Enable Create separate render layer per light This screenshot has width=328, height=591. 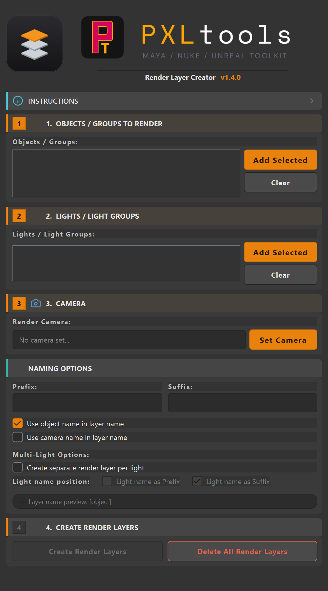[x=18, y=467]
